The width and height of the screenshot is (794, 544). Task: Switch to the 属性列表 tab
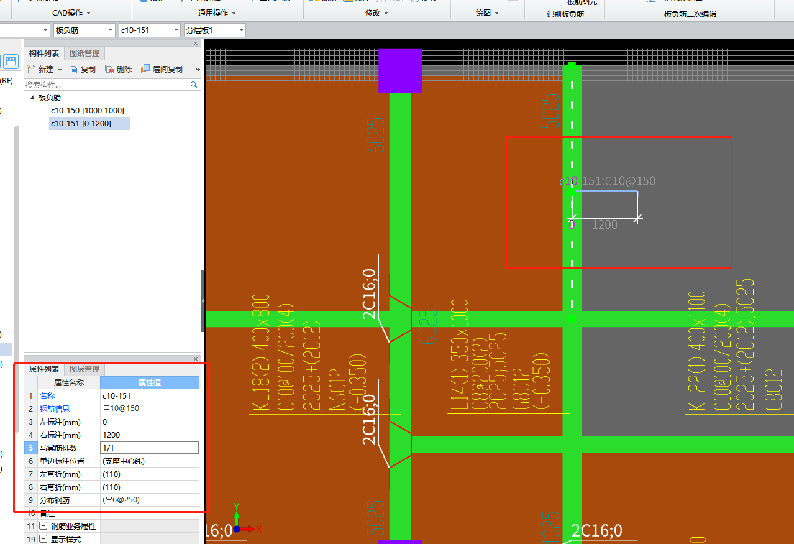click(44, 369)
